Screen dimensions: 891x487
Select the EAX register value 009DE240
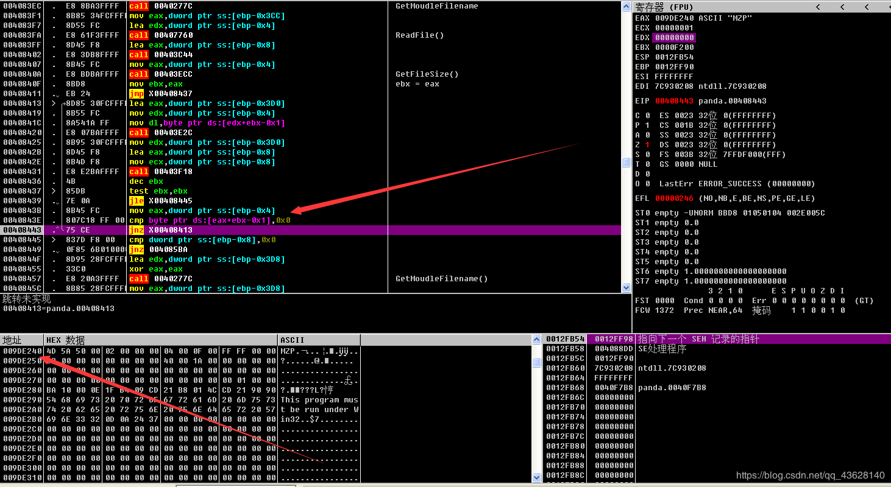[674, 18]
